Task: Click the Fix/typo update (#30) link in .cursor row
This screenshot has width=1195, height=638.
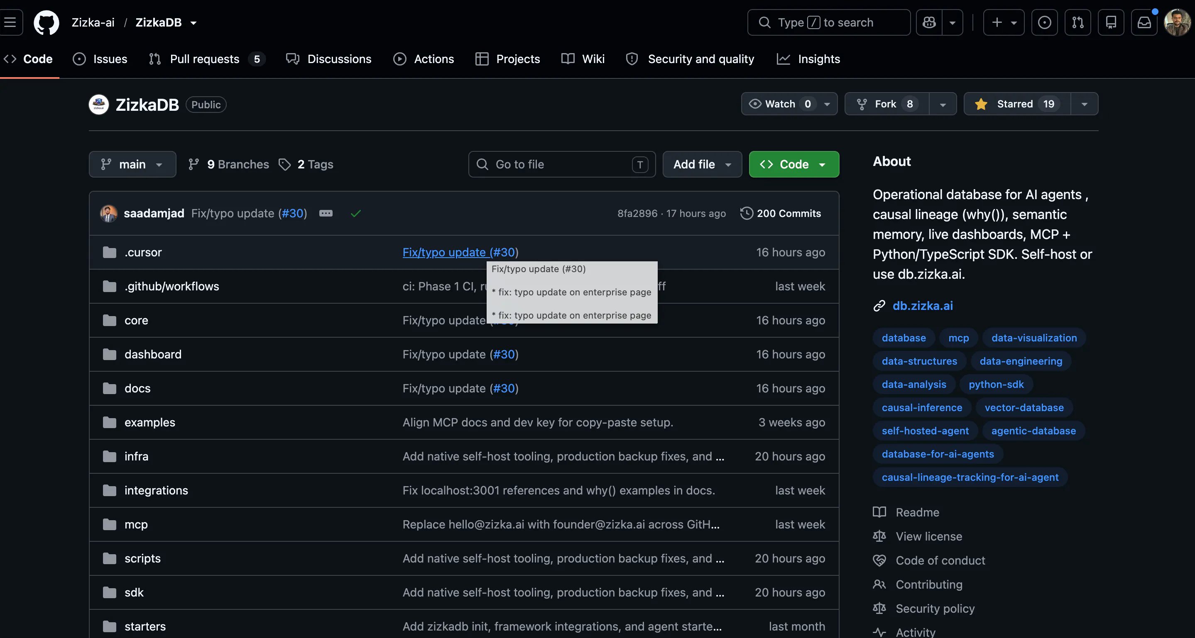Action: tap(460, 252)
